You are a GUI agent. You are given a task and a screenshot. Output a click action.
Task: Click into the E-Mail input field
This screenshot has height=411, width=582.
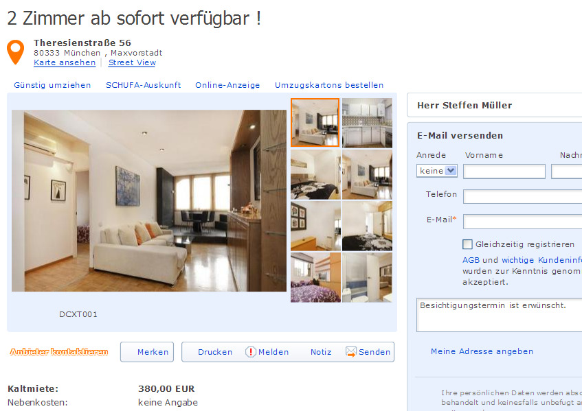tap(523, 222)
